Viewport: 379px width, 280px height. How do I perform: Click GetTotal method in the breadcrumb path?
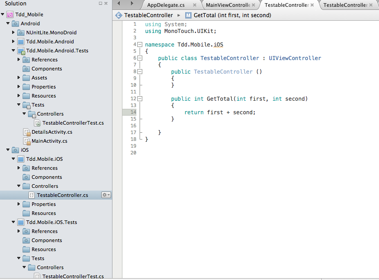[232, 15]
